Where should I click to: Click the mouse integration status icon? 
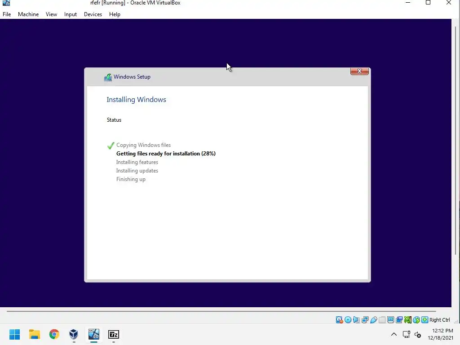416,320
